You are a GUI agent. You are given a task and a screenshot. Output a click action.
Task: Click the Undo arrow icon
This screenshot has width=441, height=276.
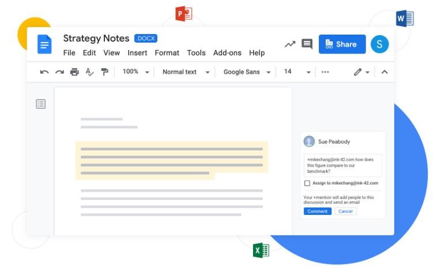click(x=44, y=72)
